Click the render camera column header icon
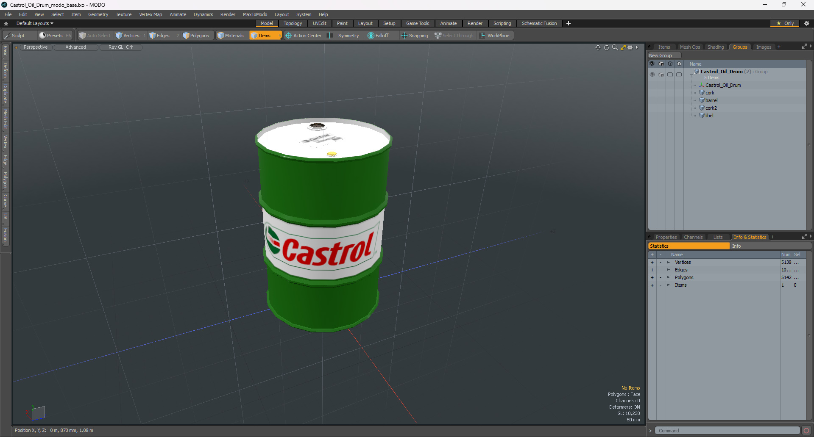814x437 pixels. coord(661,64)
